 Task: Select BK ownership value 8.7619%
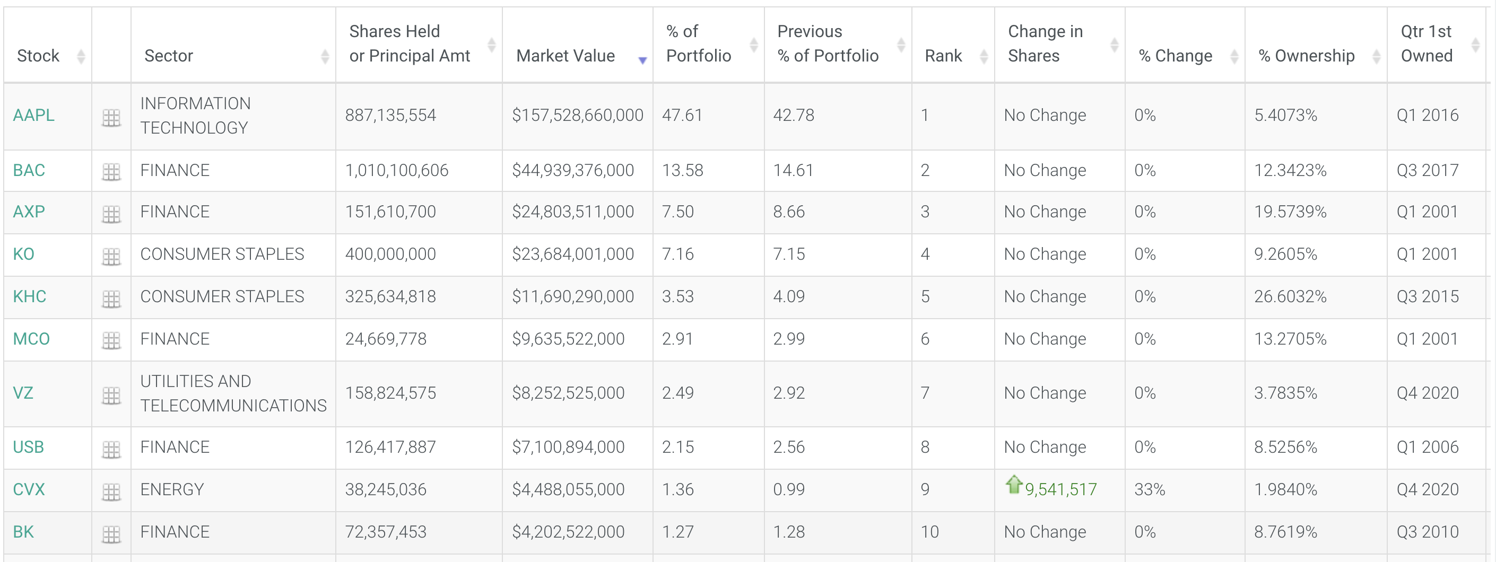click(1286, 532)
